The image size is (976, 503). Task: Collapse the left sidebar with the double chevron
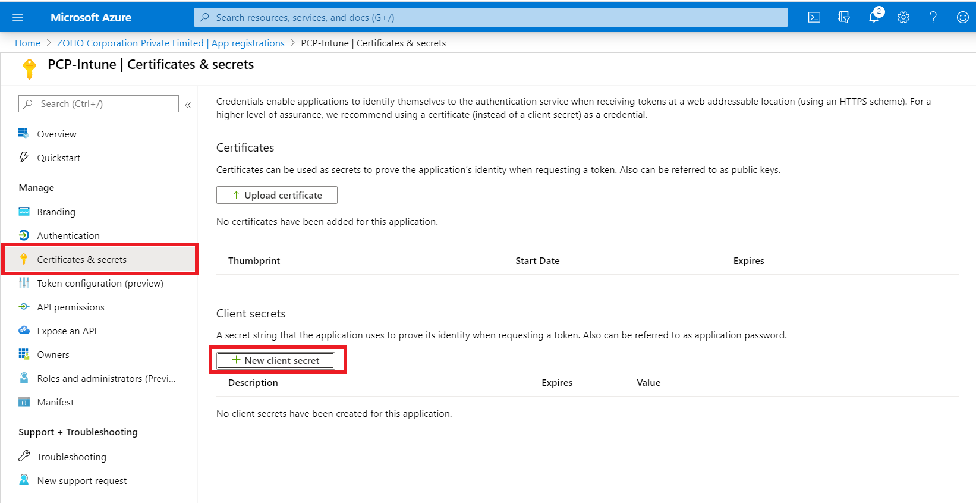188,105
